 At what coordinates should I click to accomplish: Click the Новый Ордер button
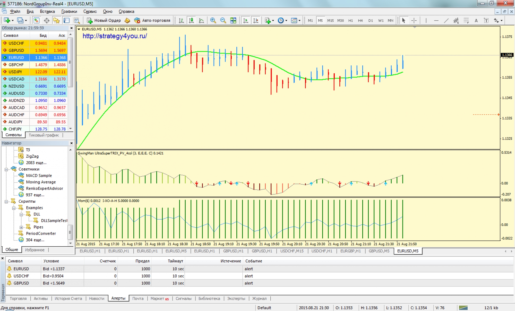point(104,20)
